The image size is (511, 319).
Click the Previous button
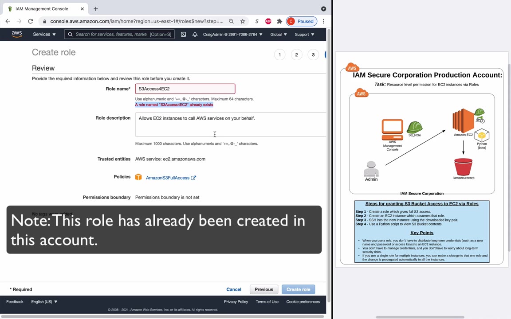(x=264, y=289)
